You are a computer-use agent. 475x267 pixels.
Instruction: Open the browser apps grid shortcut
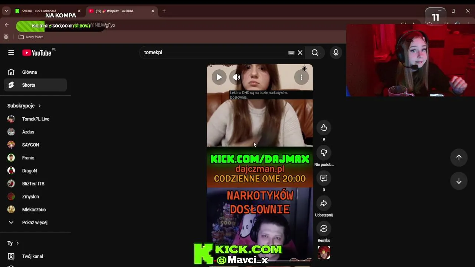6,37
